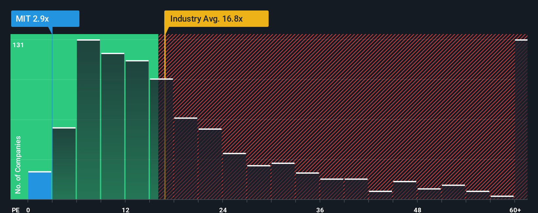Select the tallest green bar near PE 6-9
This screenshot has width=538, height=213.
coord(88,119)
